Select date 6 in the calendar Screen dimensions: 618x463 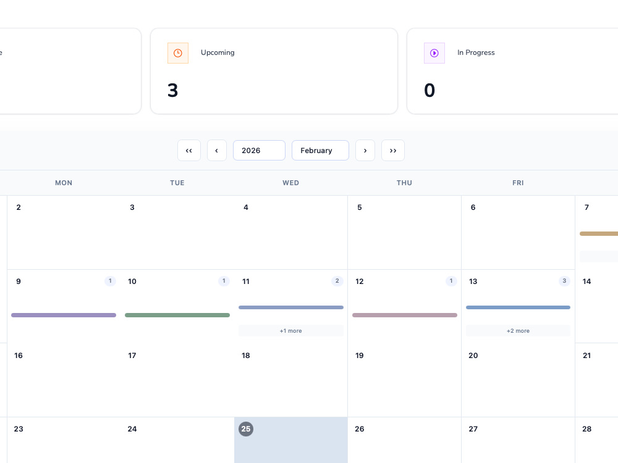[x=473, y=207]
